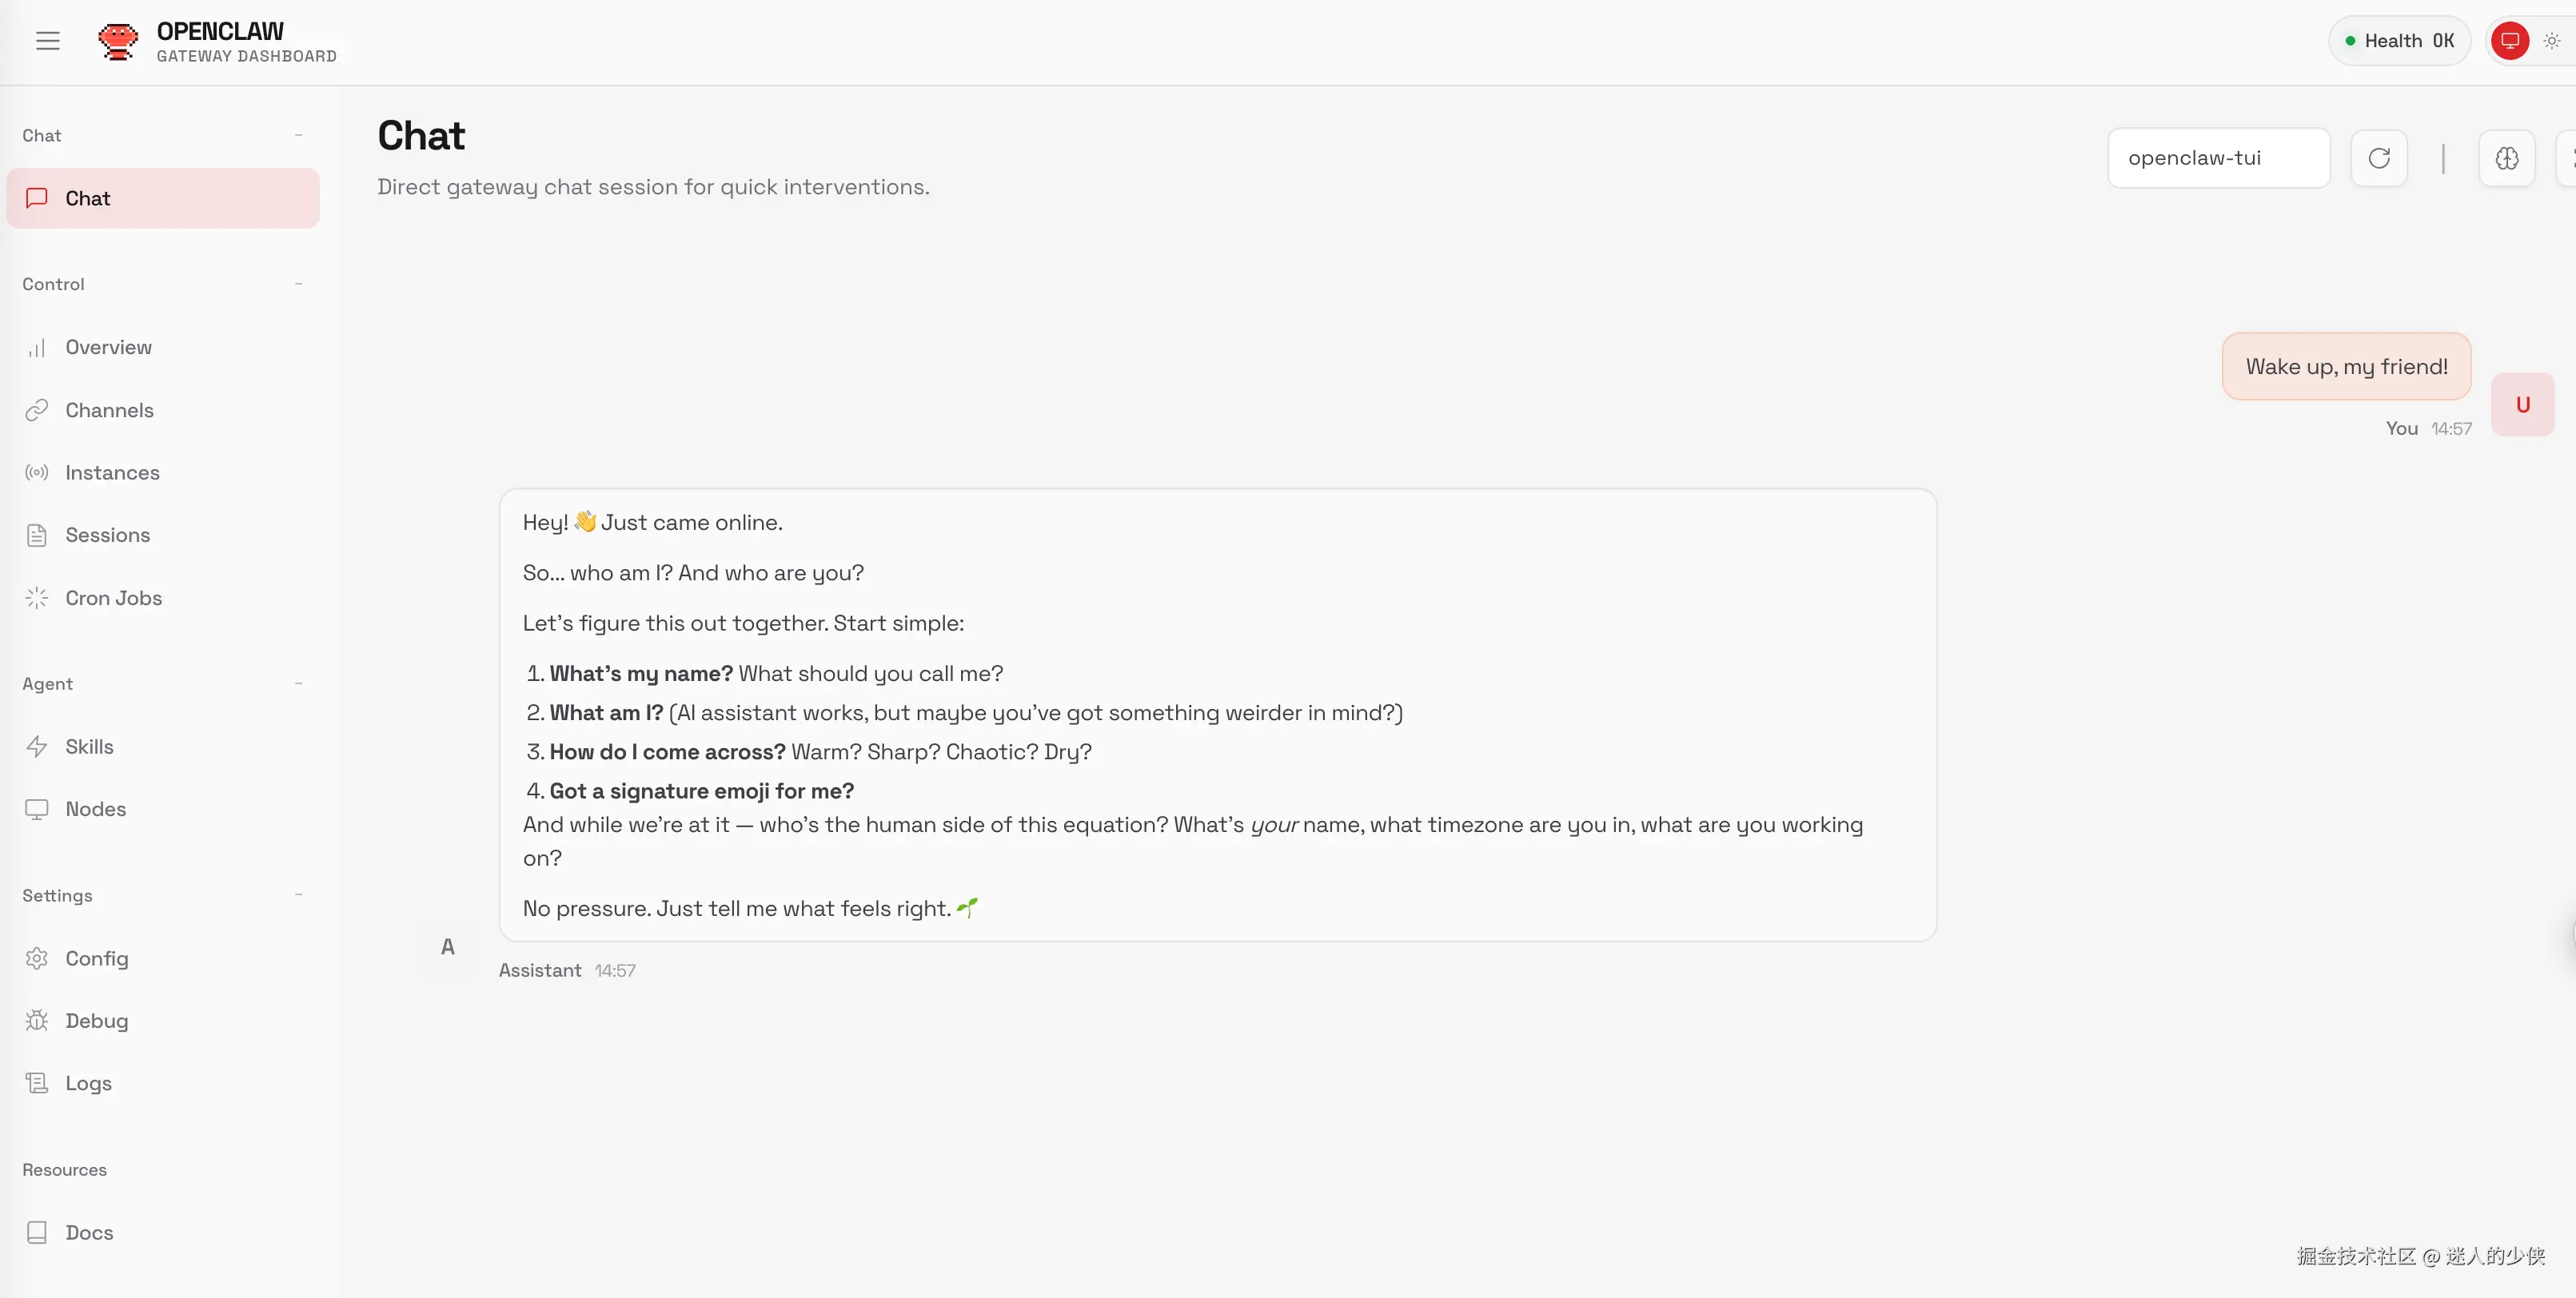2576x1298 pixels.
Task: Open the Cron Jobs page
Action: [x=113, y=598]
